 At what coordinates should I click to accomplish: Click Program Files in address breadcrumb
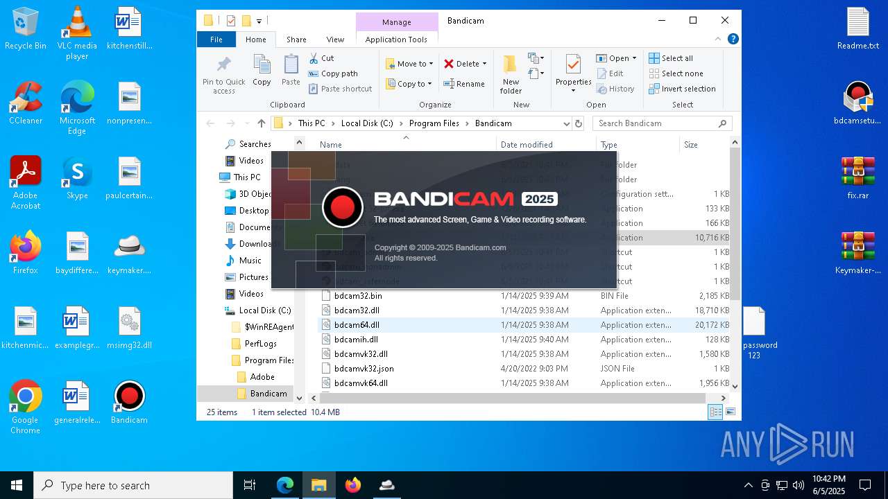(434, 123)
